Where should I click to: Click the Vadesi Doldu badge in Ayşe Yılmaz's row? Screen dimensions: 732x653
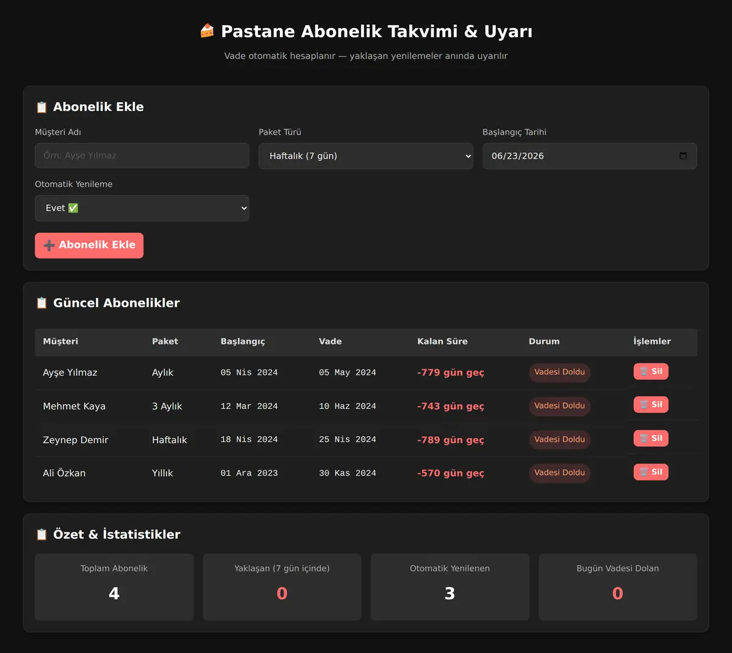(559, 372)
